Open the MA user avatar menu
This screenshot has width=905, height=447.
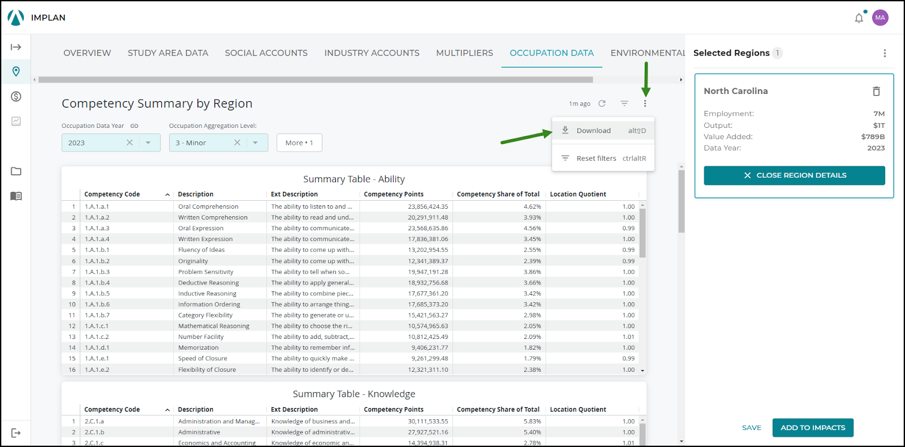click(x=880, y=18)
